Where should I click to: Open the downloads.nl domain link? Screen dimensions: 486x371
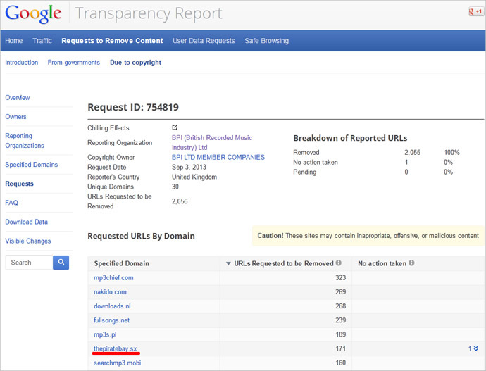(112, 306)
